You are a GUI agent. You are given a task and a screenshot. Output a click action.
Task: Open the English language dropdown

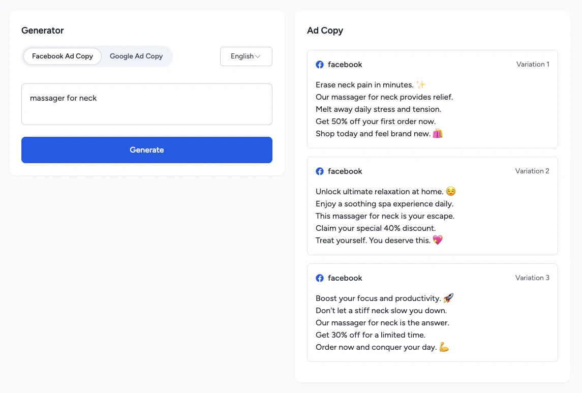point(246,56)
